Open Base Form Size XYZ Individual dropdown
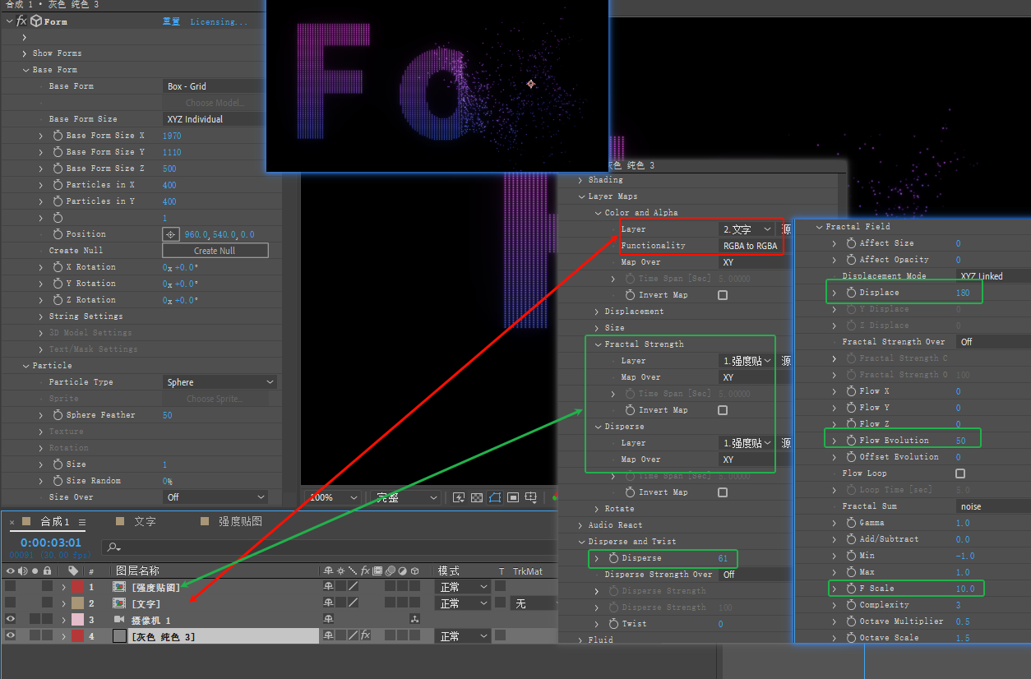This screenshot has height=679, width=1031. coord(214,119)
